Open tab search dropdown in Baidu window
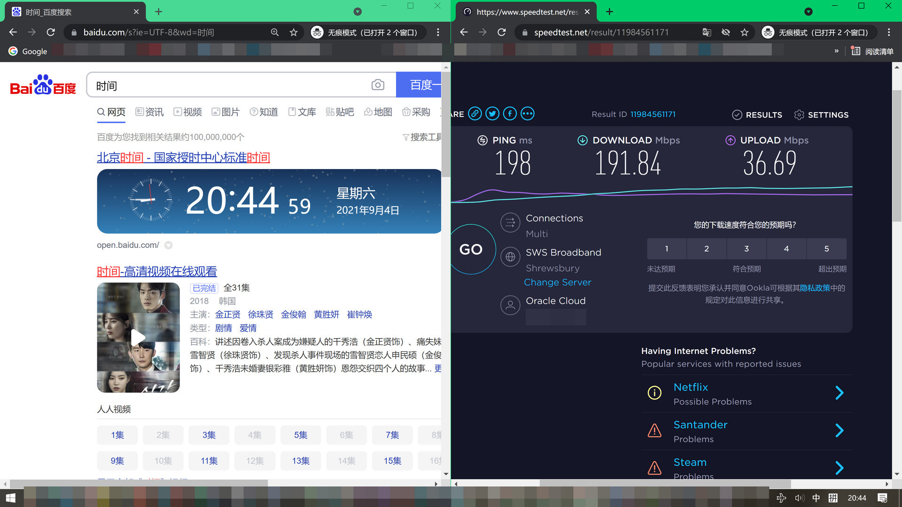This screenshot has height=507, width=902. [358, 12]
